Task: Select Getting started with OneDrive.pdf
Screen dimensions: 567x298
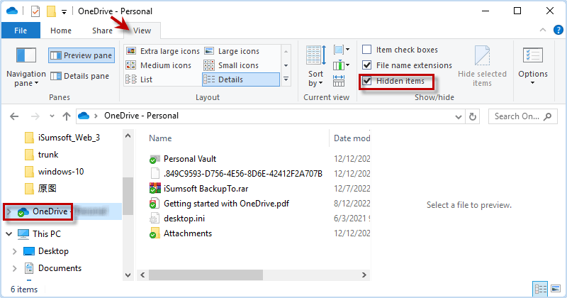Action: pos(226,204)
